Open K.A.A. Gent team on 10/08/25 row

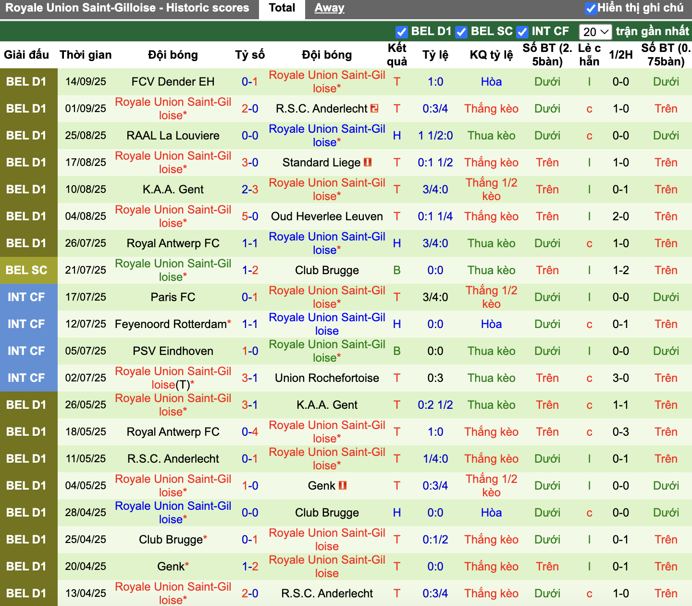(x=173, y=189)
